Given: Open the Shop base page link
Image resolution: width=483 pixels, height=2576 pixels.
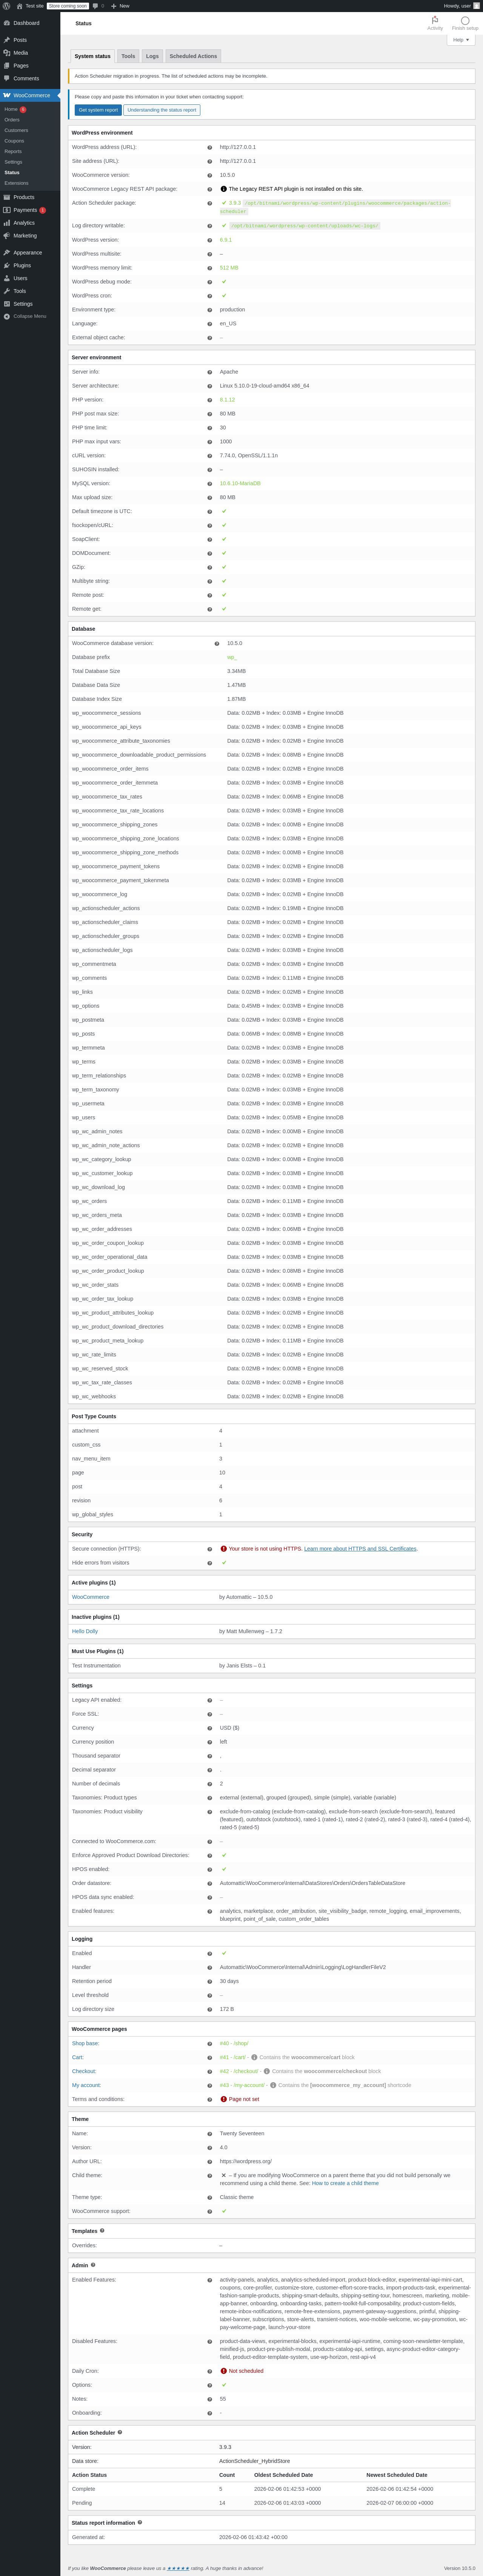Looking at the screenshot, I should [x=85, y=2043].
